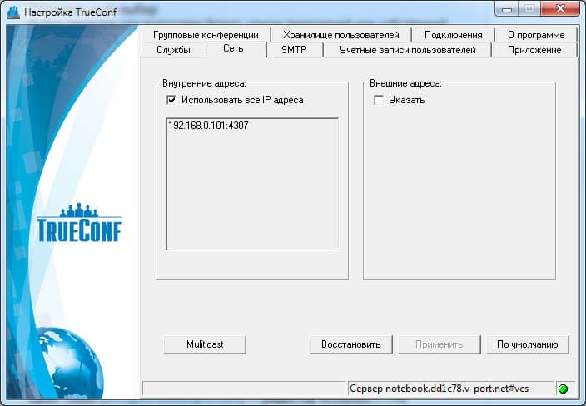The height and width of the screenshot is (406, 586).
Task: Close the Настройка TrueConf window
Action: 560,8
